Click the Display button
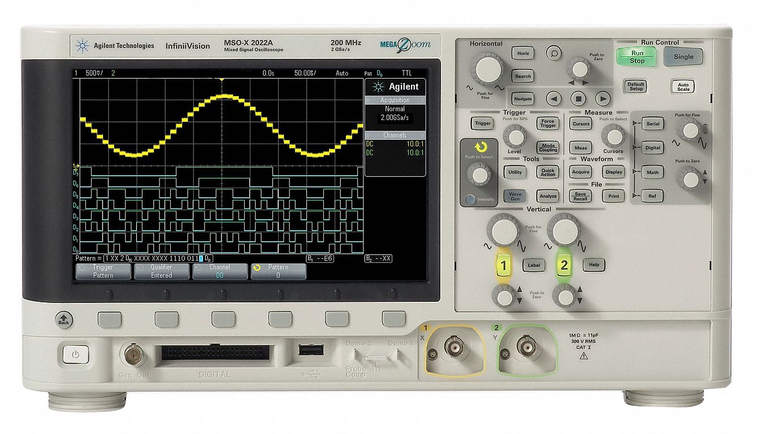This screenshot has height=434, width=758. (613, 172)
